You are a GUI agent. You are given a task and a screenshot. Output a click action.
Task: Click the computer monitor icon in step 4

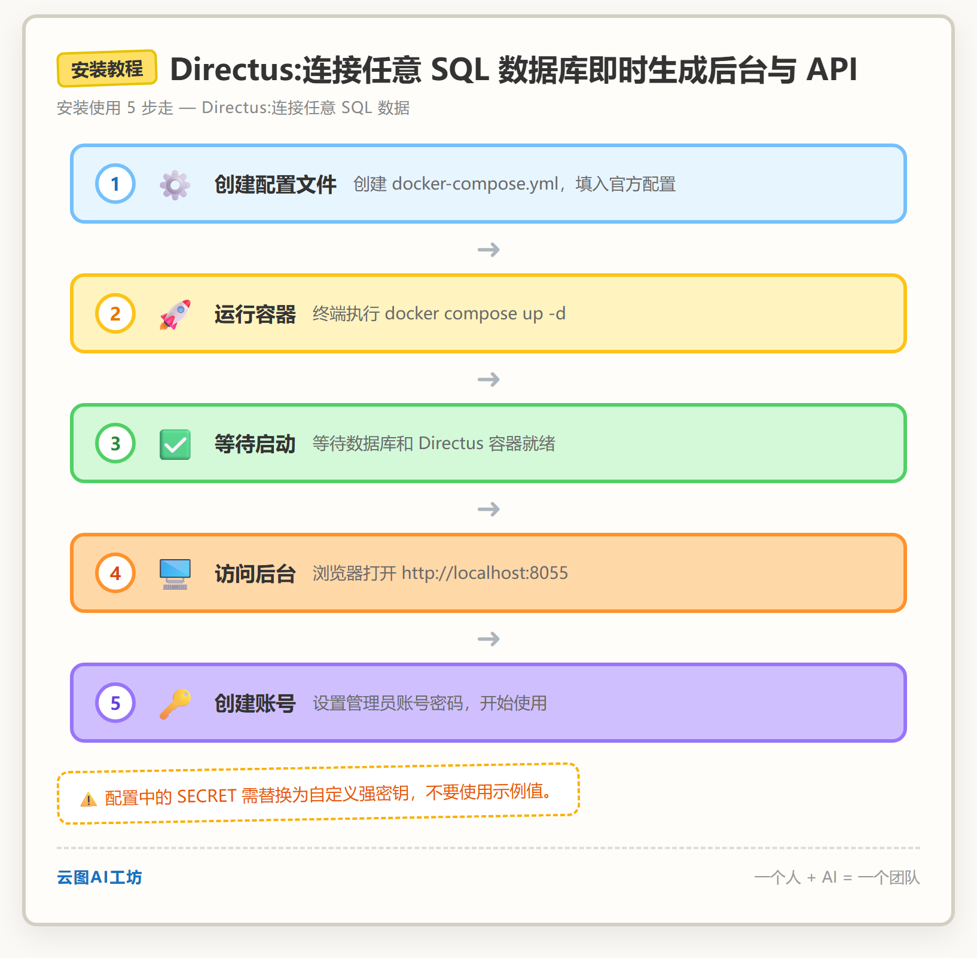pos(175,574)
